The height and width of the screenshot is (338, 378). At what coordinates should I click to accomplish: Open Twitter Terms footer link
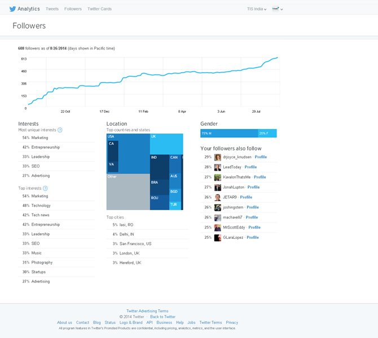click(x=210, y=323)
